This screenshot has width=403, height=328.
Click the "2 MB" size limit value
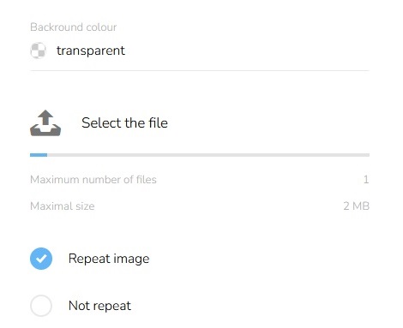(x=357, y=206)
